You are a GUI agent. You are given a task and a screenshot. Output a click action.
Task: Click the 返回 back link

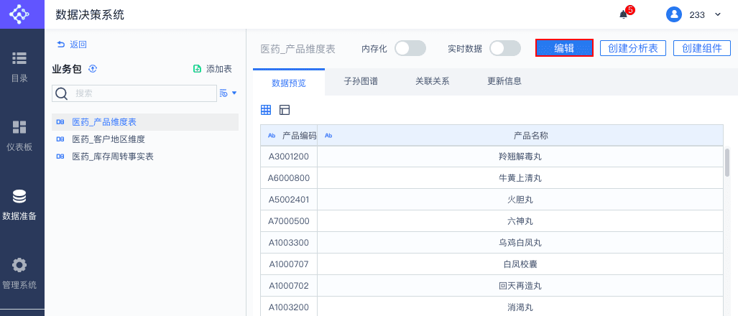72,45
